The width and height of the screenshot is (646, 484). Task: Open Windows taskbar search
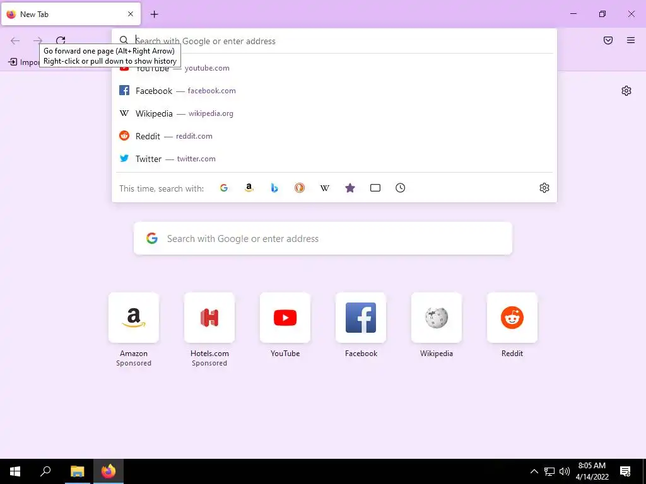point(45,471)
